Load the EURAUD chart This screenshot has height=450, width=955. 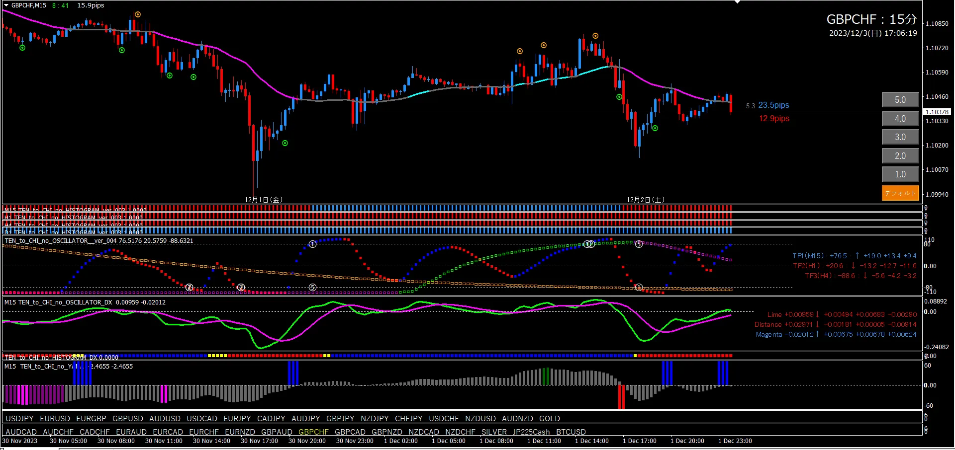tap(131, 432)
